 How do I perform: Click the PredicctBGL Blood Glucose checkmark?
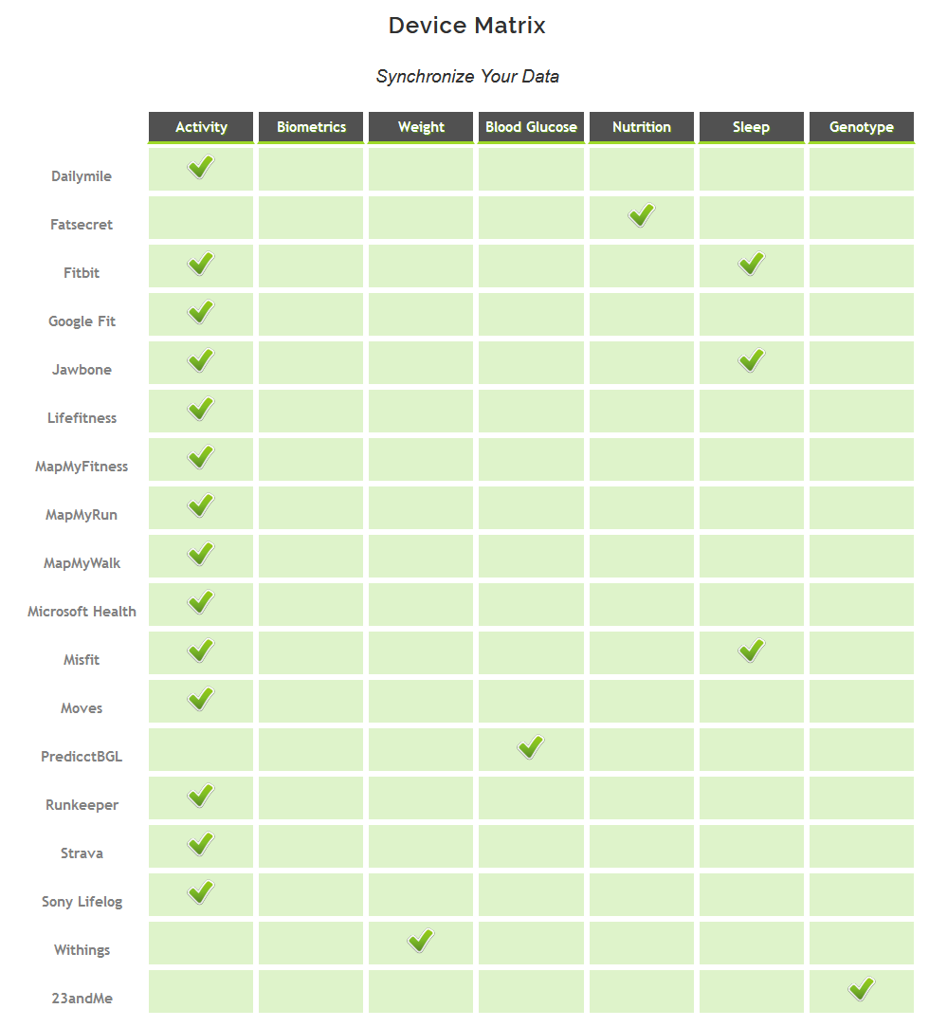tap(531, 747)
